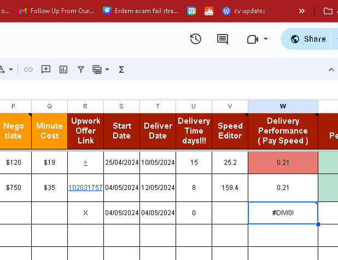The width and height of the screenshot is (338, 260).
Task: Select the X cell in column R
Action: pos(85,213)
